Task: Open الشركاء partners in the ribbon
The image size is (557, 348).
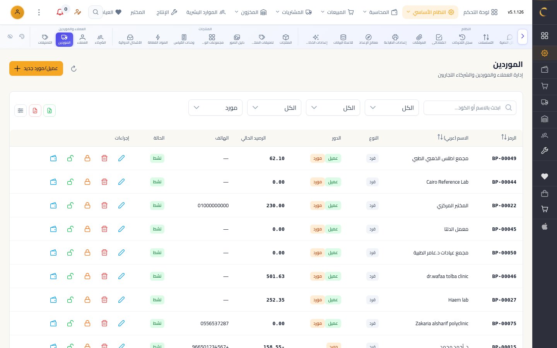Action: pos(101,39)
